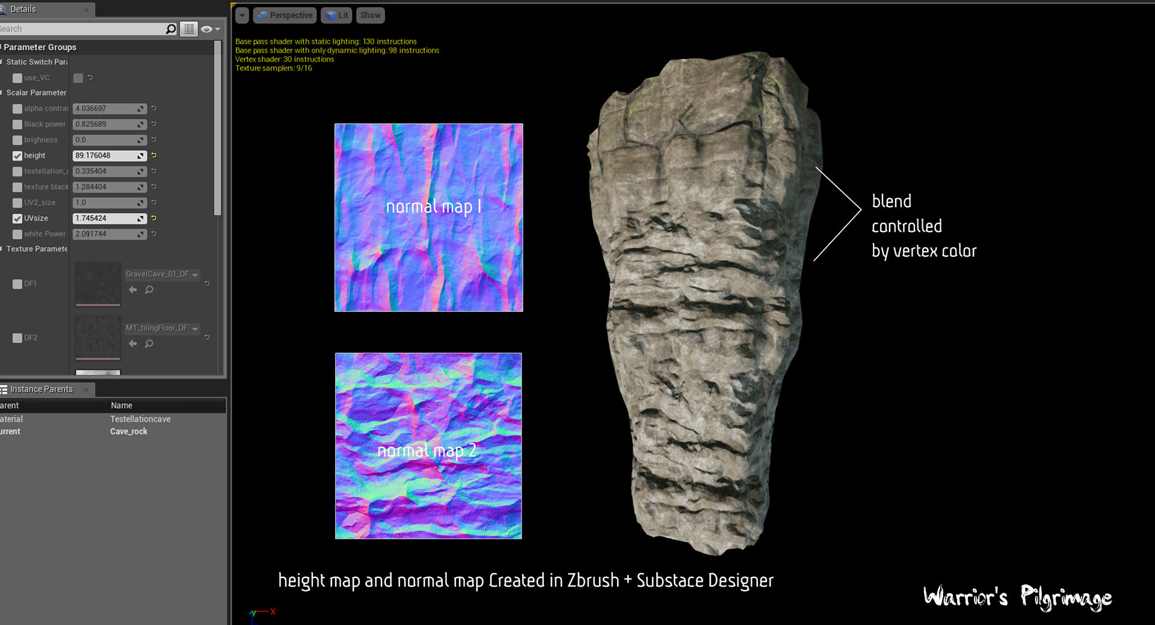Image resolution: width=1155 pixels, height=625 pixels.
Task: Click the UVsize value field
Action: [105, 218]
